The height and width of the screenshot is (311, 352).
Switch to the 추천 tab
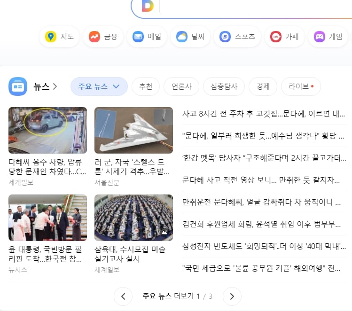click(x=146, y=86)
